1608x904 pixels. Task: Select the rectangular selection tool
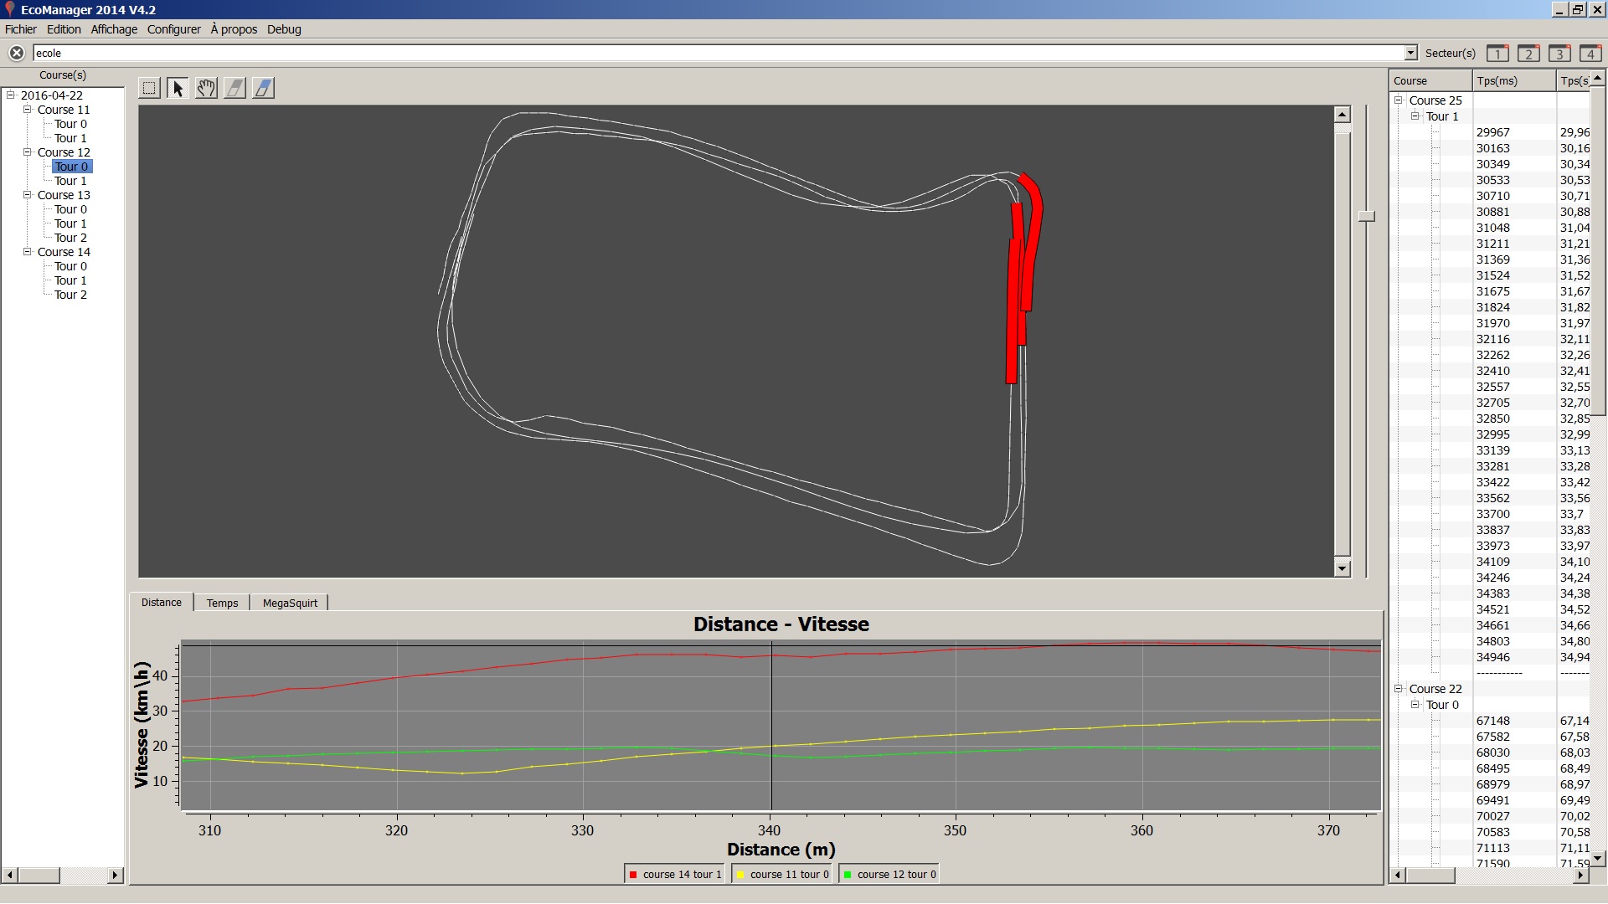click(149, 88)
